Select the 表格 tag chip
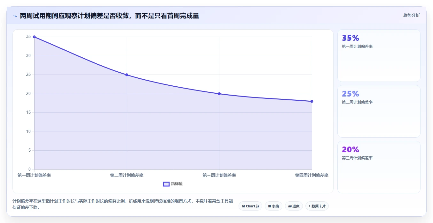 273,206
